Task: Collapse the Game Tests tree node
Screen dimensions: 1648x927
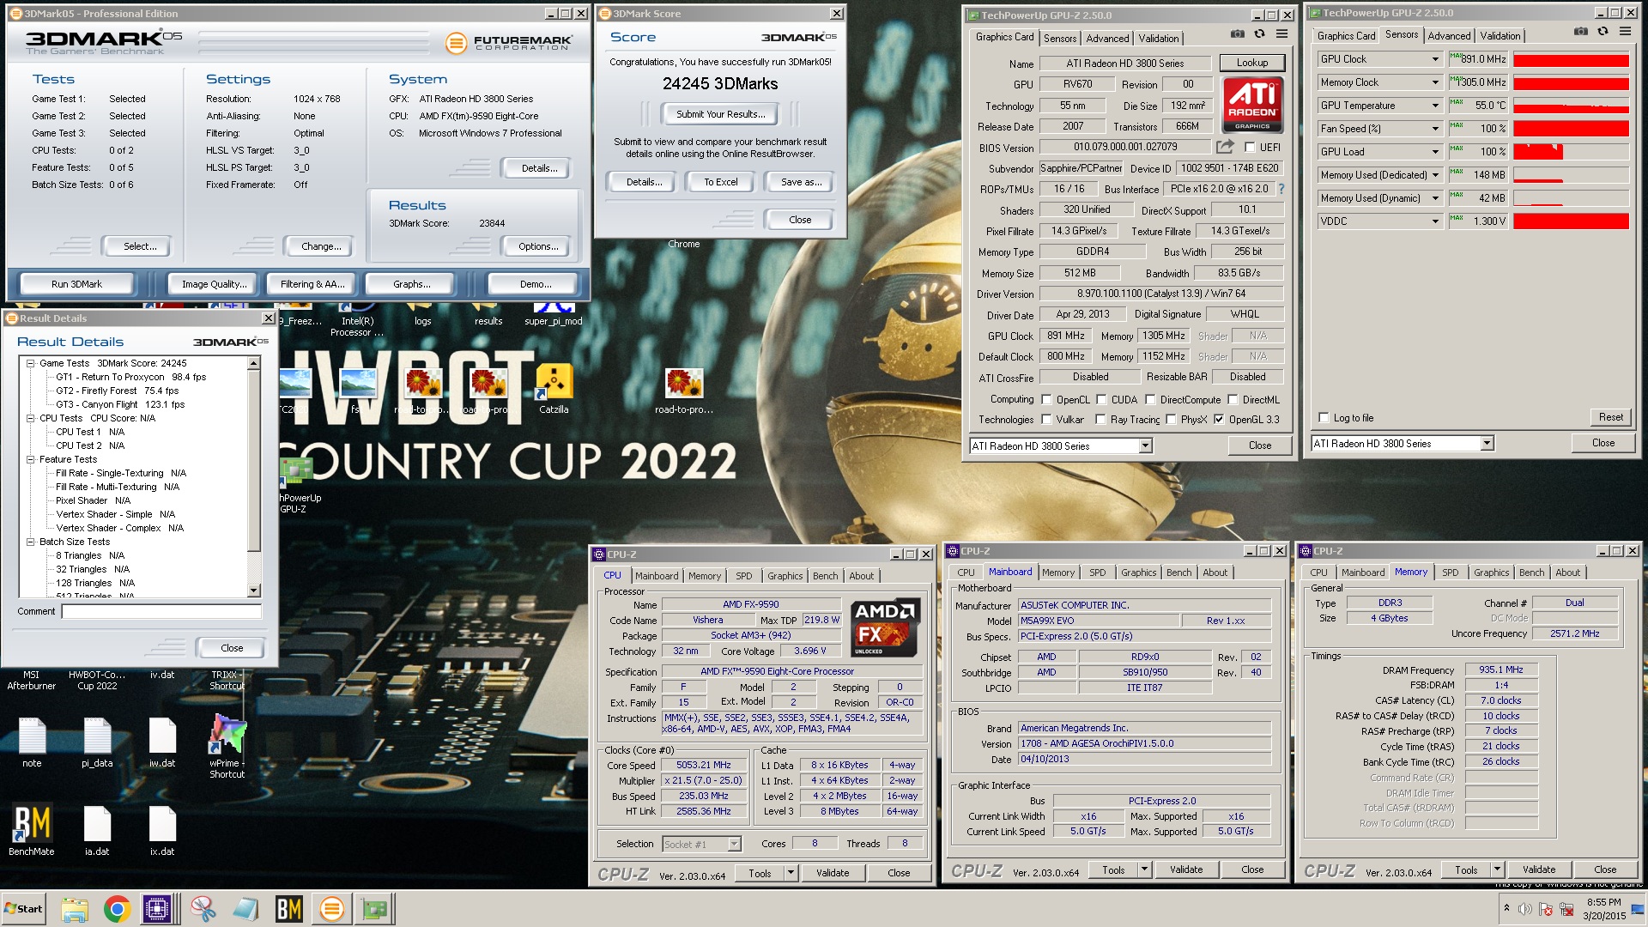Action: [x=31, y=363]
